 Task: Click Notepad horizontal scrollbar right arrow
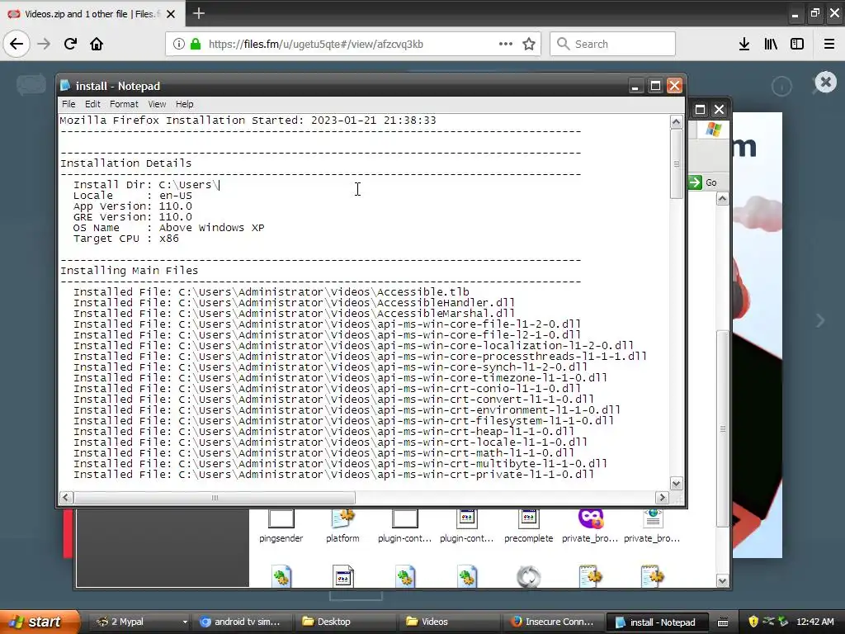tap(662, 498)
